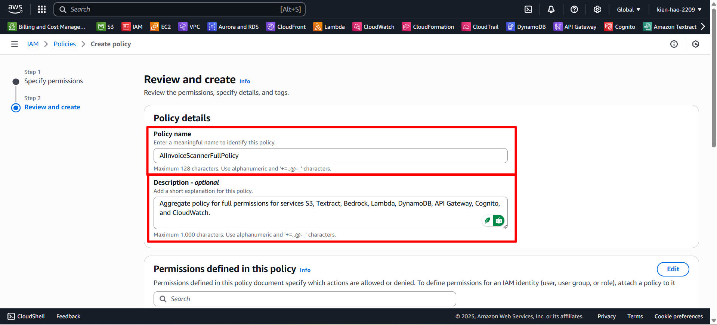Click the Policy name input field

330,156
